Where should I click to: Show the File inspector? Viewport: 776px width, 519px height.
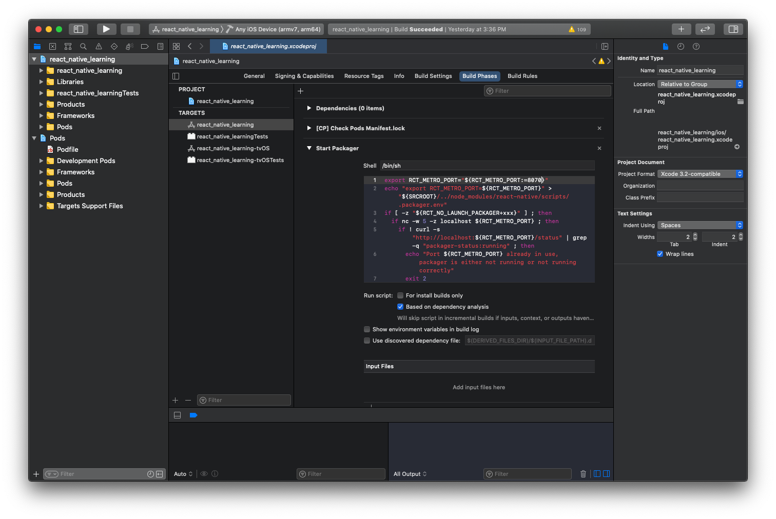point(666,46)
